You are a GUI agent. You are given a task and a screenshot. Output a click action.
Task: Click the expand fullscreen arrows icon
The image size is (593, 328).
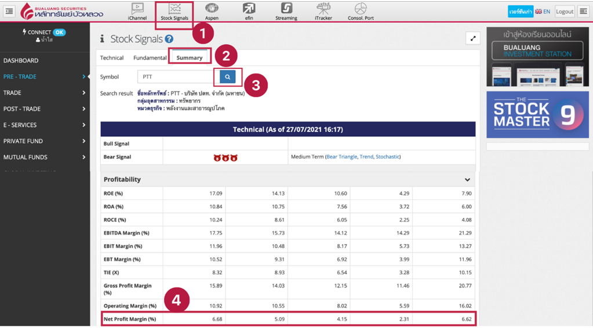pos(473,38)
